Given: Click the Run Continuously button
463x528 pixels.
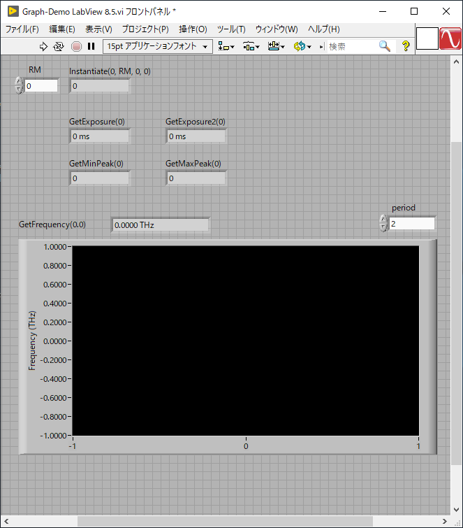Looking at the screenshot, I should tap(59, 46).
